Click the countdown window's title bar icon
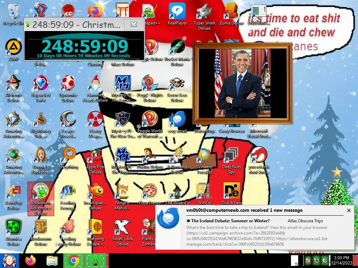This screenshot has height=268, width=358. point(28,24)
